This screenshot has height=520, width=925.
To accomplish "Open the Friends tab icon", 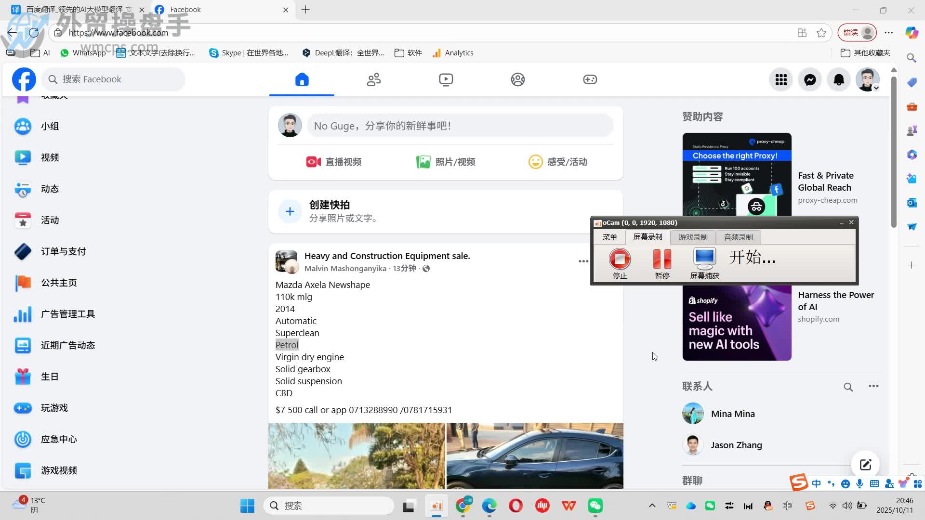I will 373,79.
